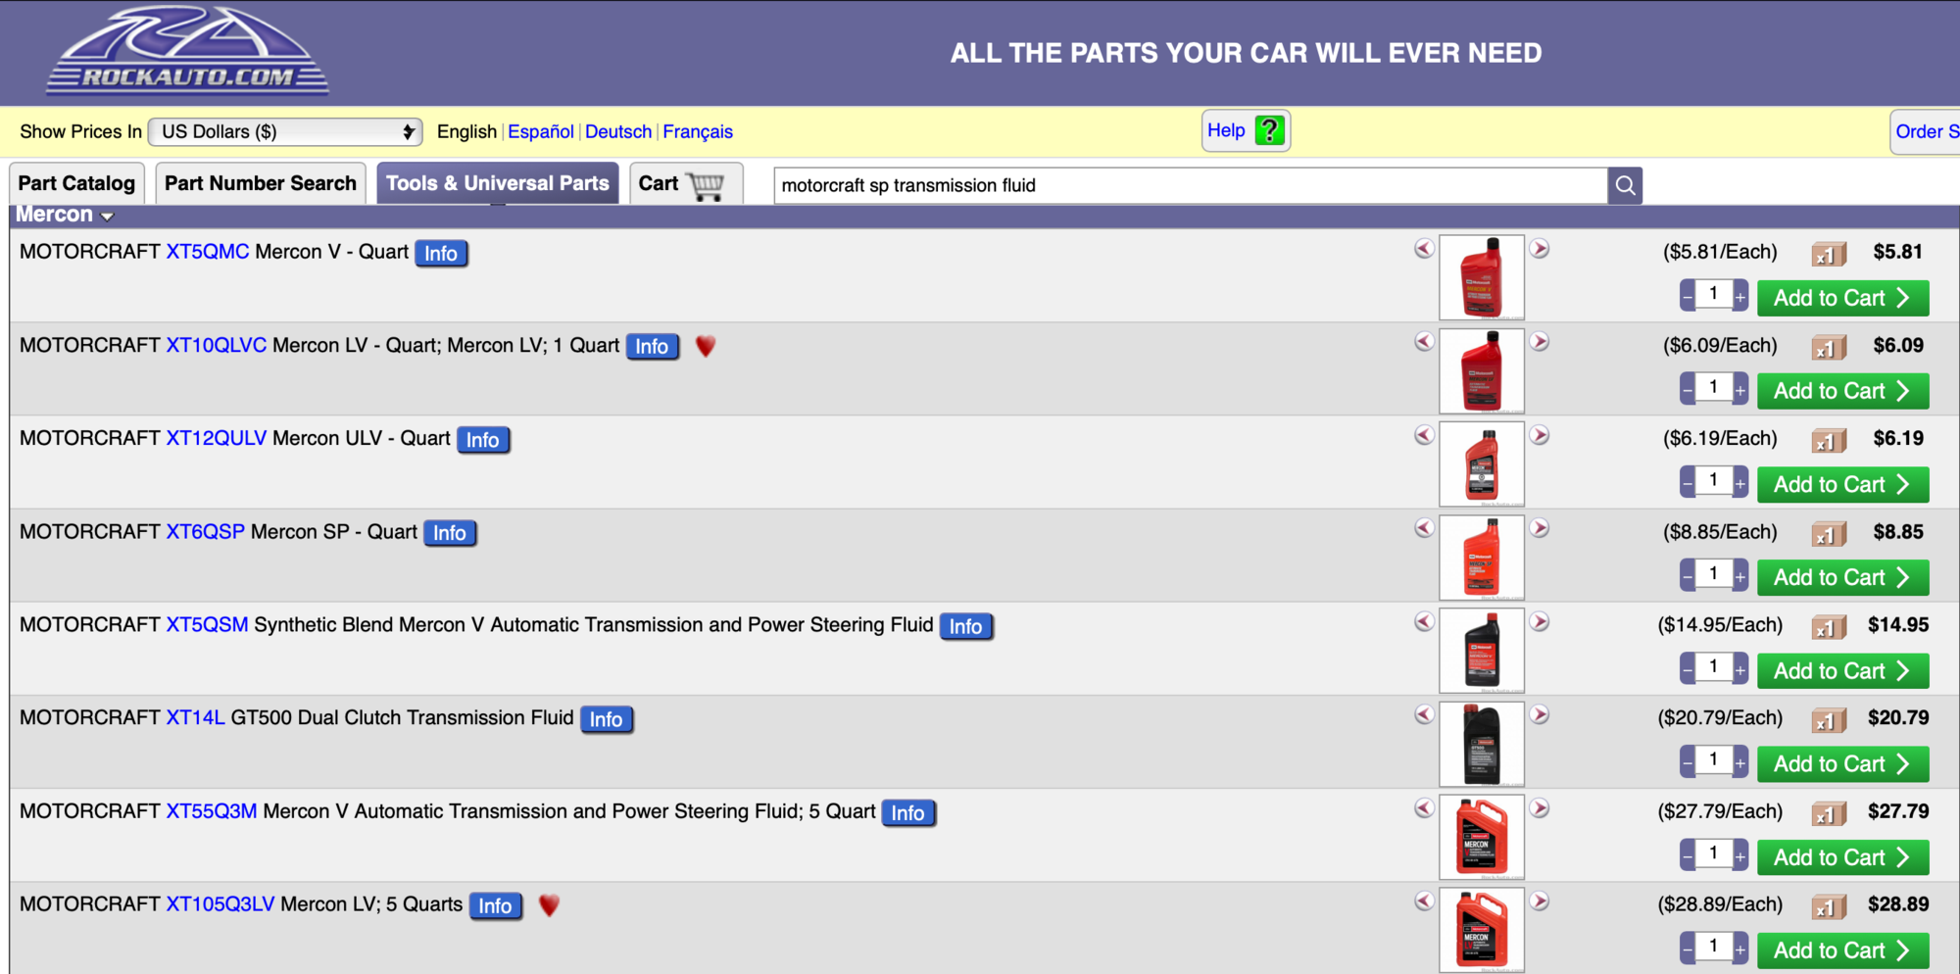Image resolution: width=1960 pixels, height=974 pixels.
Task: Show next image for XT10QLVC
Action: pos(1540,342)
